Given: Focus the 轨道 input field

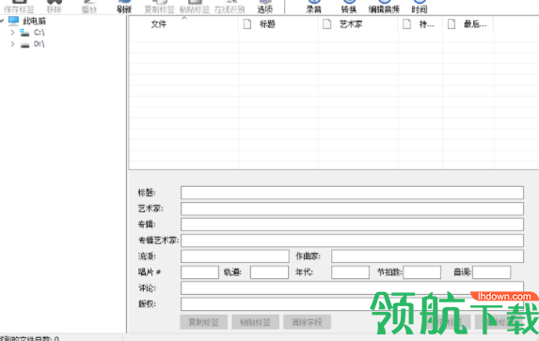Looking at the screenshot, I should pyautogui.click(x=269, y=272).
